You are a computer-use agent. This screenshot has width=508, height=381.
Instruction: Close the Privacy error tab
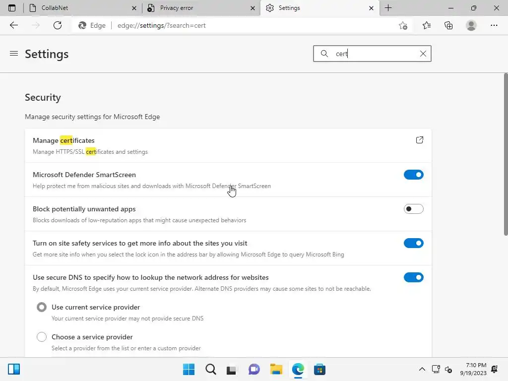253,8
